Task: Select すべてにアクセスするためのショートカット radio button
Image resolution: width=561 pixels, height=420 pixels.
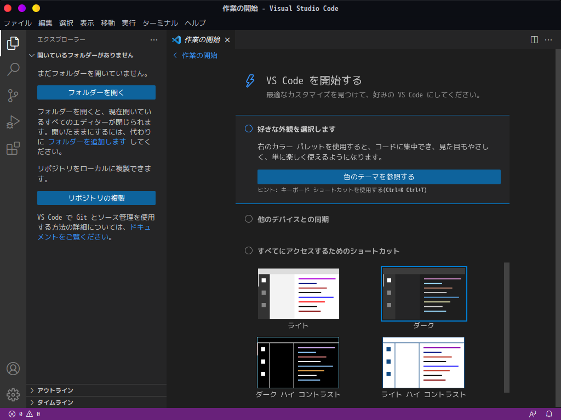Action: click(249, 250)
